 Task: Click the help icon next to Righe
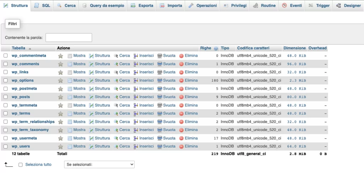(x=216, y=48)
